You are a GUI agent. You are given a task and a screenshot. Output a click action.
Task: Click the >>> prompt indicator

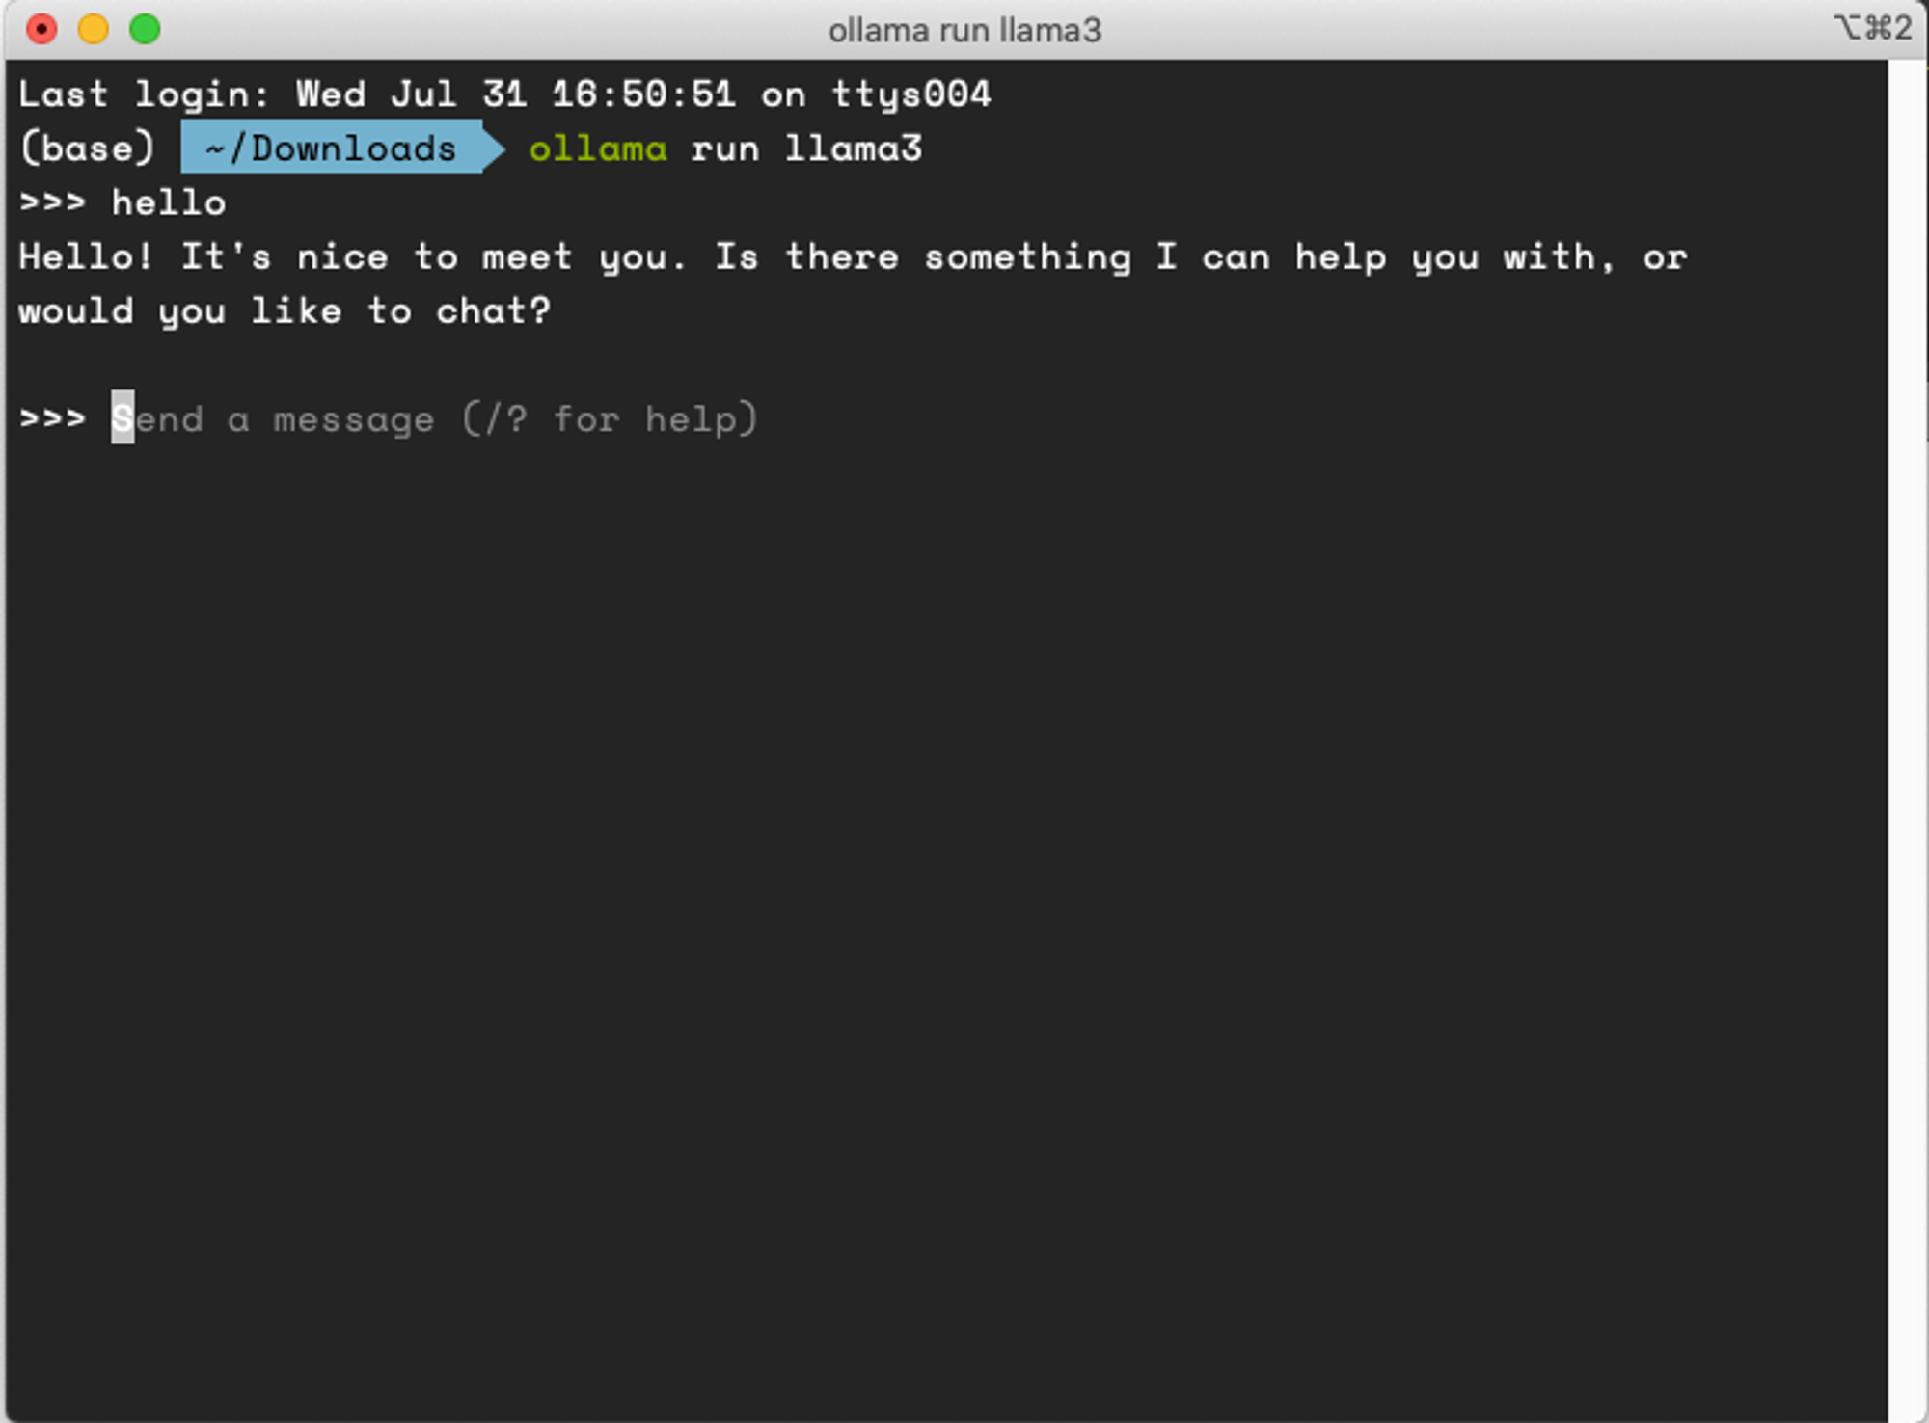coord(51,416)
